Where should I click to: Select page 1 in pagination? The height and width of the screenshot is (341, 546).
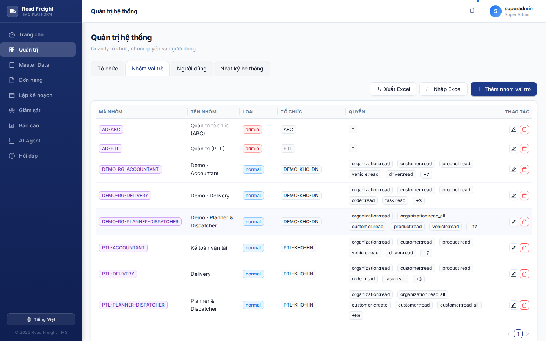[x=518, y=334]
